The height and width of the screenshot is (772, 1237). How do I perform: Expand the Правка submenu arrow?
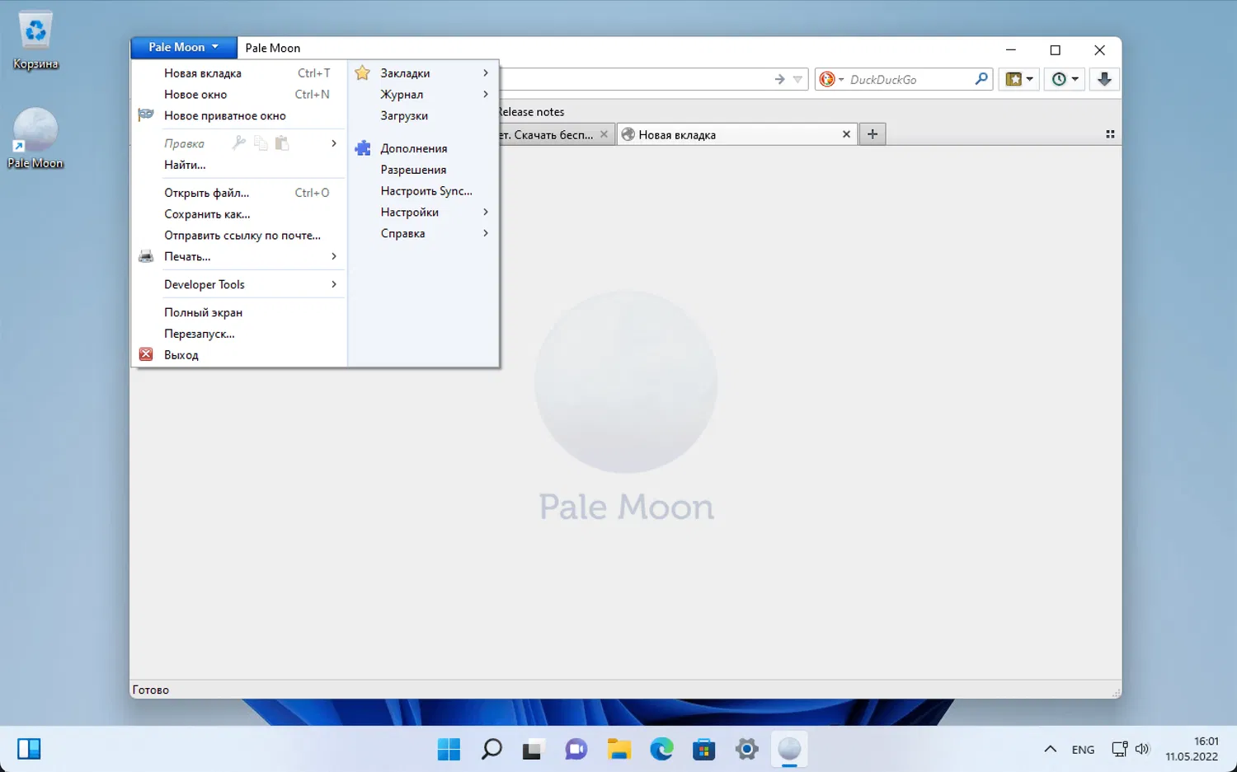(x=334, y=143)
